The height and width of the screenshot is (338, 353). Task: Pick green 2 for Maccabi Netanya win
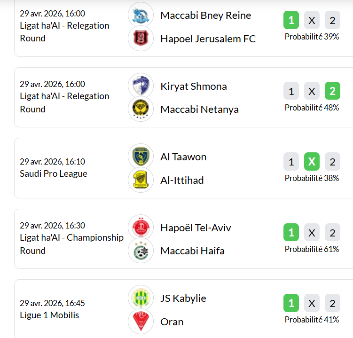click(x=332, y=91)
